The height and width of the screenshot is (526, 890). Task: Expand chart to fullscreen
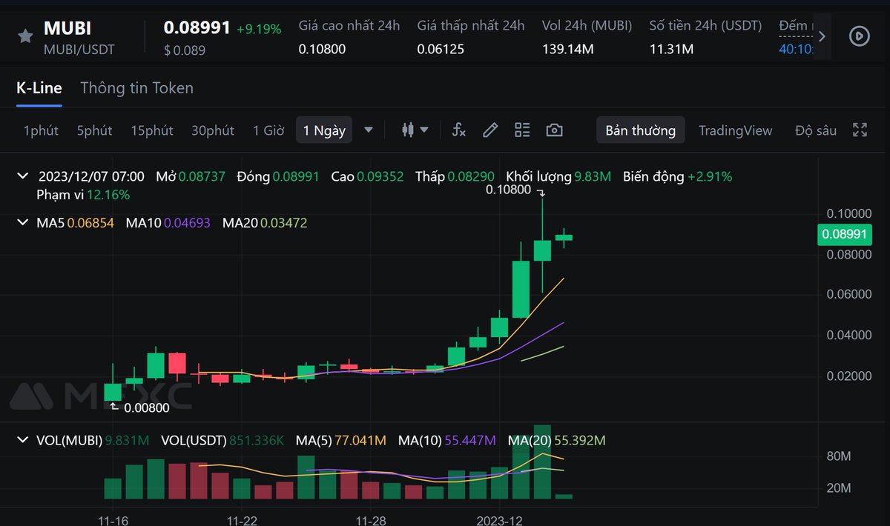click(x=860, y=130)
